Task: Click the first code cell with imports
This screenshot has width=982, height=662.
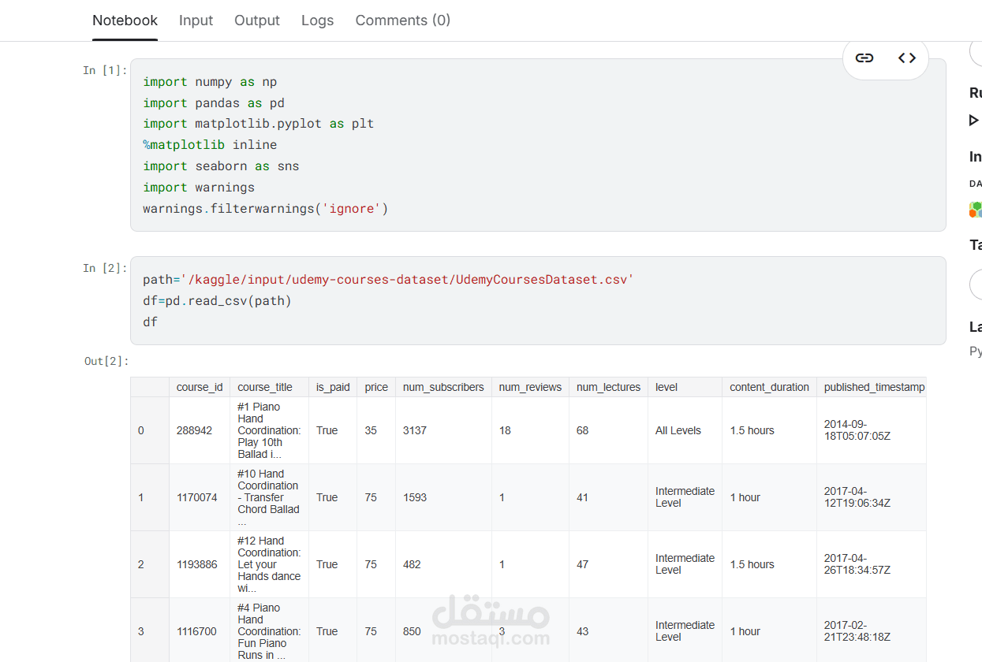Action: (x=538, y=145)
